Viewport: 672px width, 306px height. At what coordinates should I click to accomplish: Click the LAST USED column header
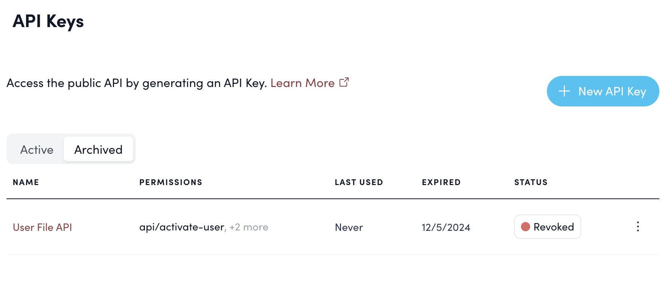359,182
